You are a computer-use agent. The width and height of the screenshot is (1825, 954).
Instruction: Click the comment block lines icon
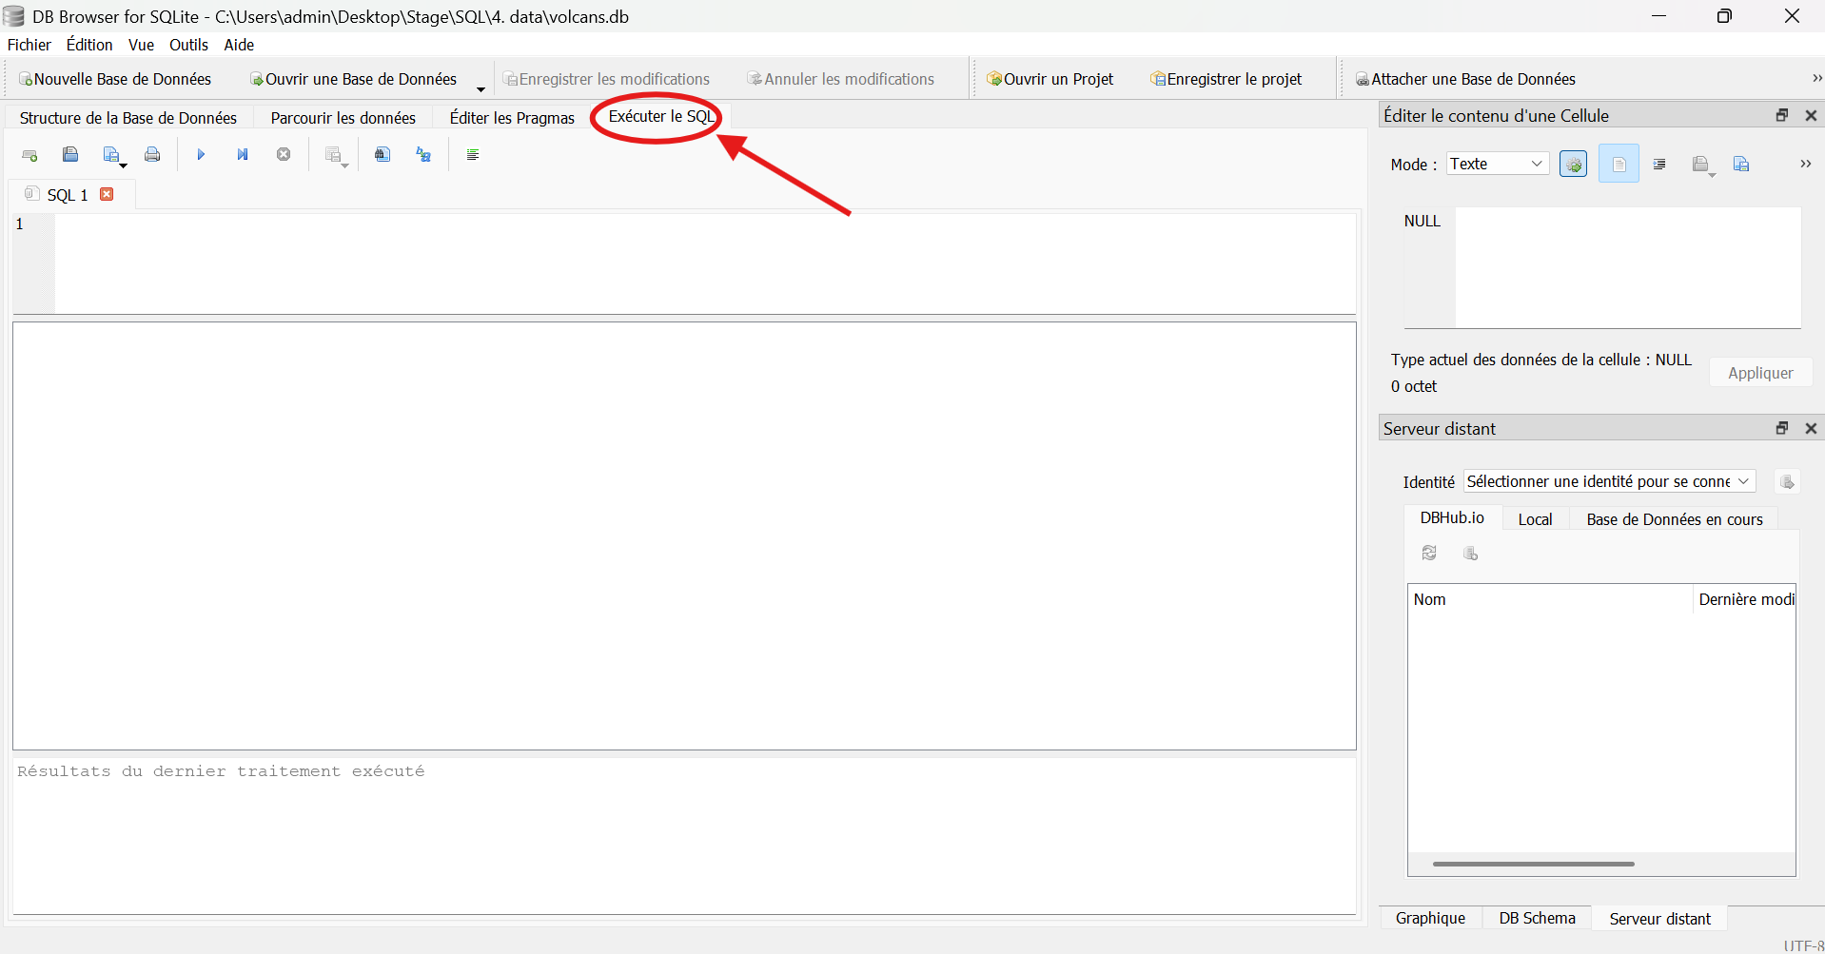pyautogui.click(x=473, y=155)
